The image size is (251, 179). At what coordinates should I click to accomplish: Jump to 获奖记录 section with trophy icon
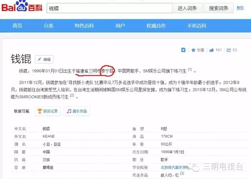coord(47,111)
